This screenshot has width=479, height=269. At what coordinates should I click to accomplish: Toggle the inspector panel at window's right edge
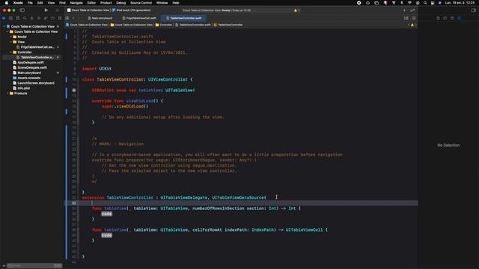pyautogui.click(x=473, y=10)
